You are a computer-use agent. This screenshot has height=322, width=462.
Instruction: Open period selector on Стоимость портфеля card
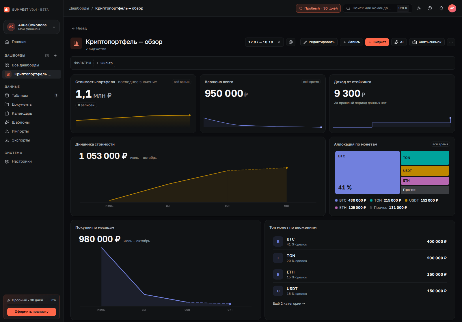coord(182,82)
